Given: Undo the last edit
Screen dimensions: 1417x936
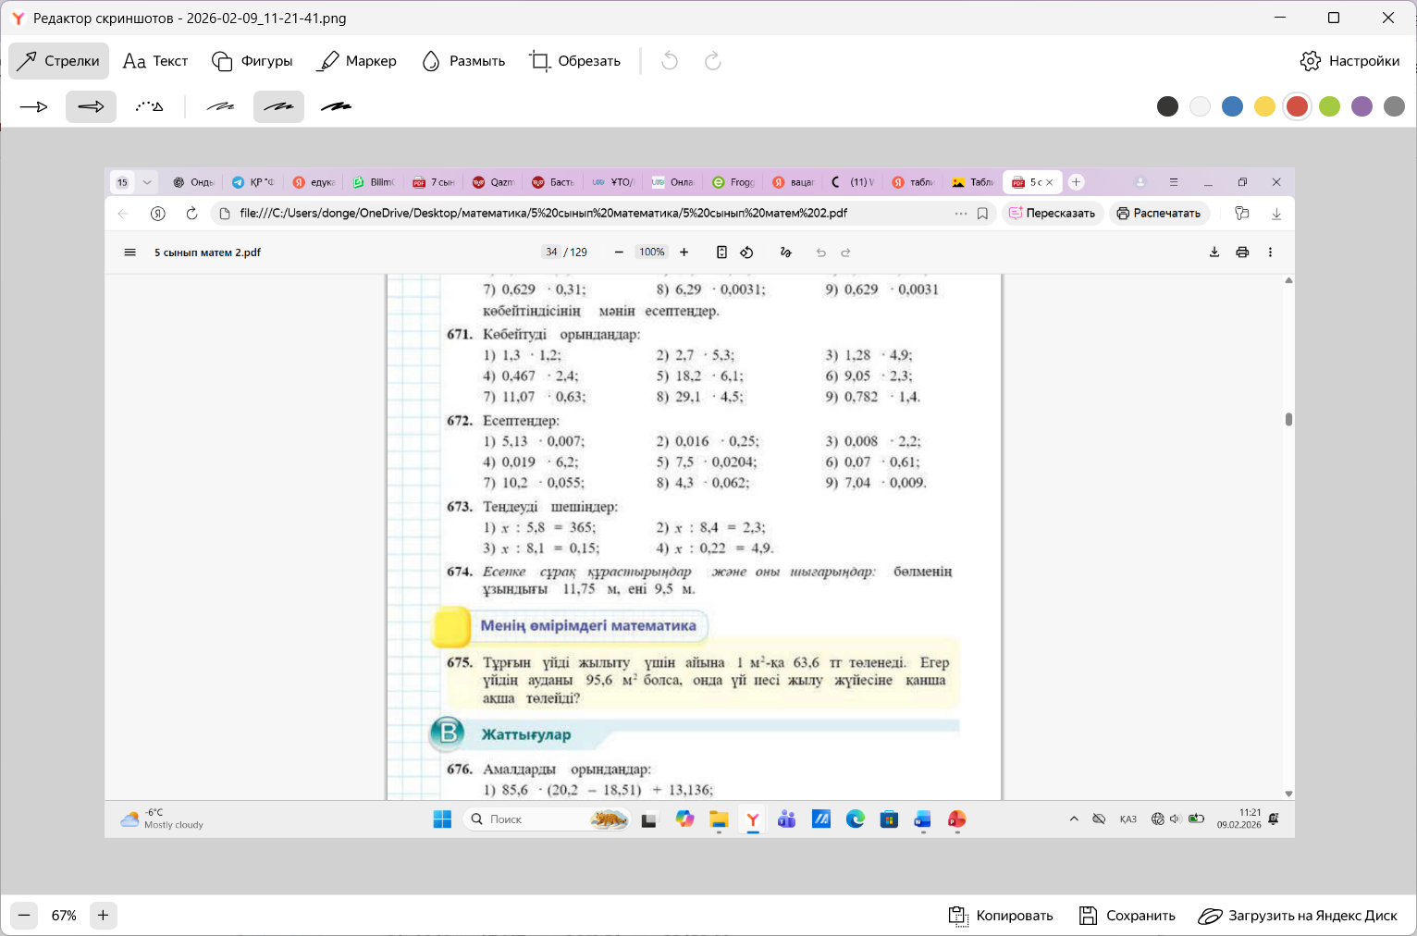Looking at the screenshot, I should click(670, 61).
